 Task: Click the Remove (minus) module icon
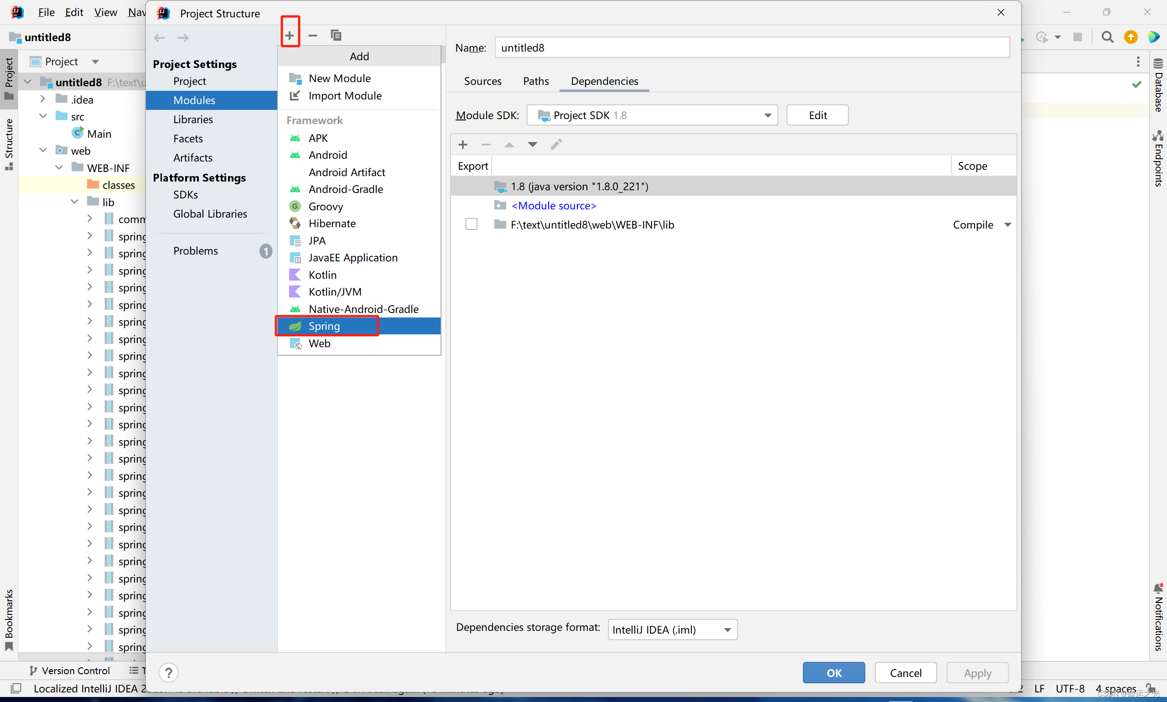tap(312, 36)
